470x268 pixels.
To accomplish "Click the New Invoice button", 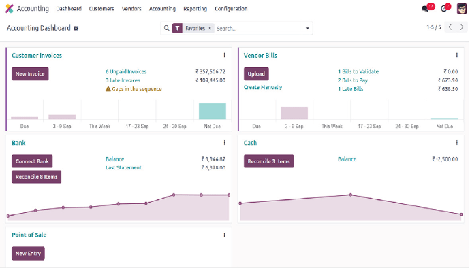I will [x=30, y=73].
